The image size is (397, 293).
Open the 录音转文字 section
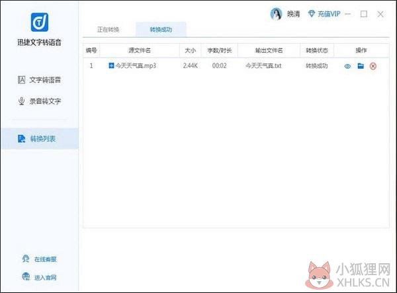pos(40,101)
